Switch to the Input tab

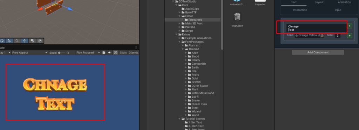click(x=338, y=10)
